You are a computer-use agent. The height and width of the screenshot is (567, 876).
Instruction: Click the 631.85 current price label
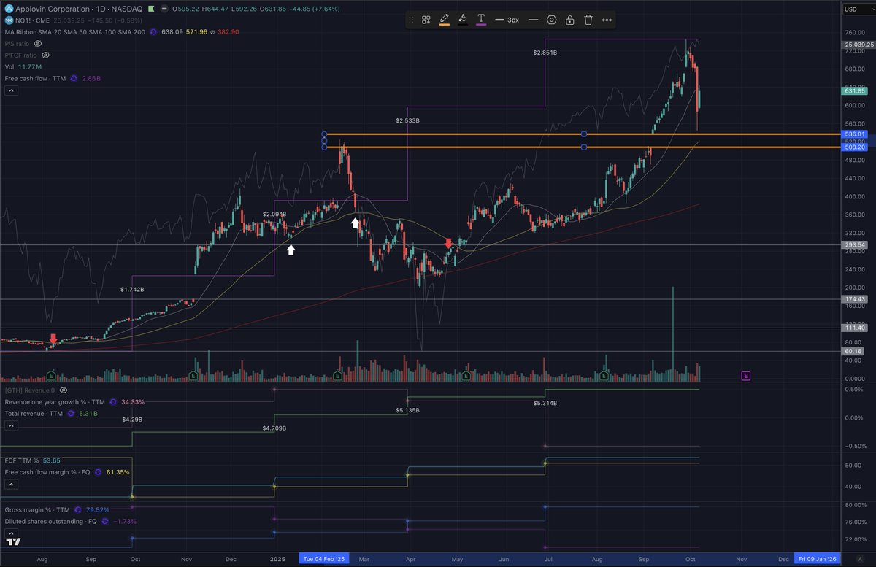[x=855, y=91]
